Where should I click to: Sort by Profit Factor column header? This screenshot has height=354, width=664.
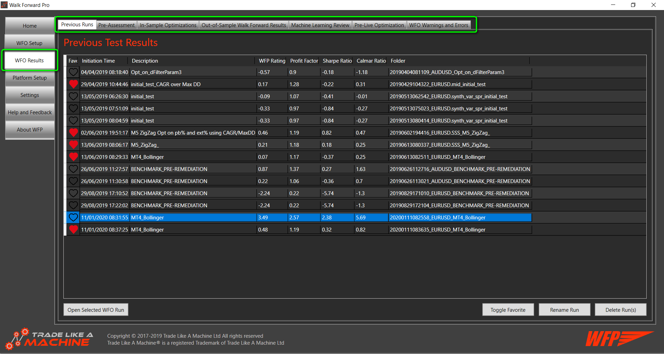(x=304, y=61)
